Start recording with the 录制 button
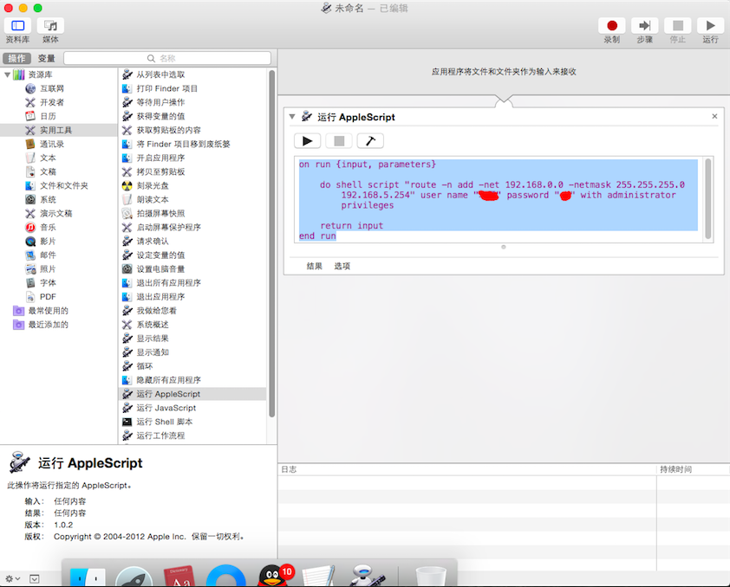 point(612,26)
